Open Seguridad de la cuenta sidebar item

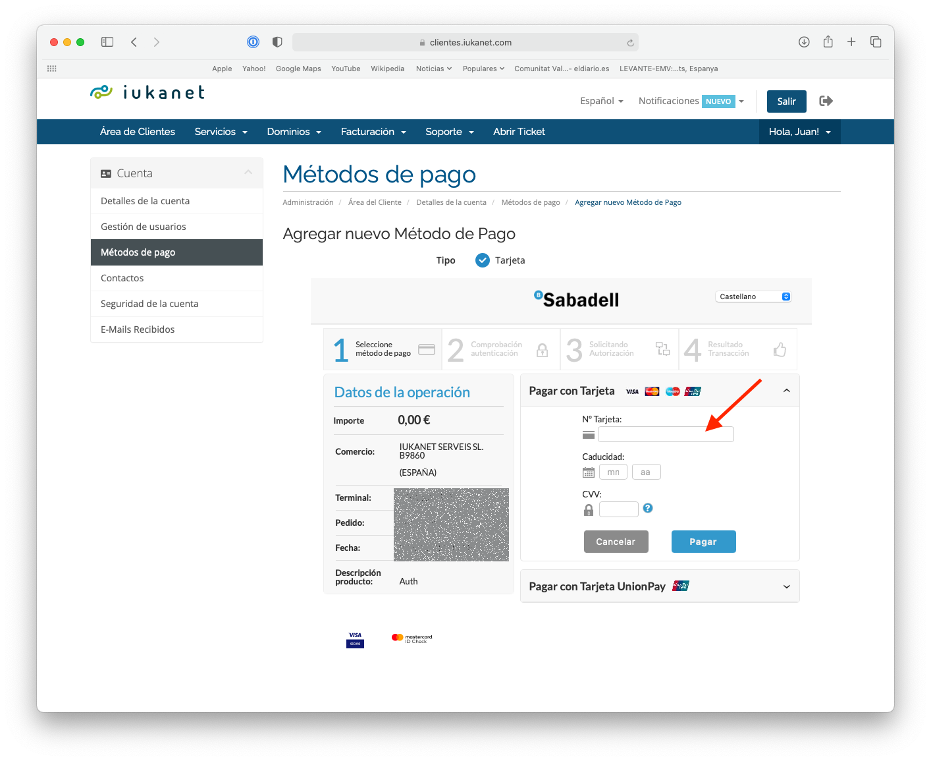[176, 304]
